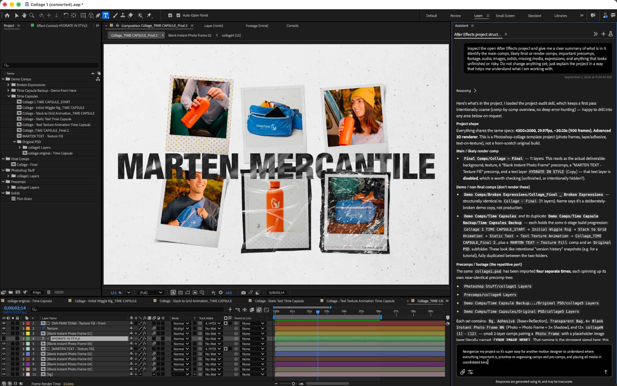Click the new composition icon in the Project panel

coord(18,292)
